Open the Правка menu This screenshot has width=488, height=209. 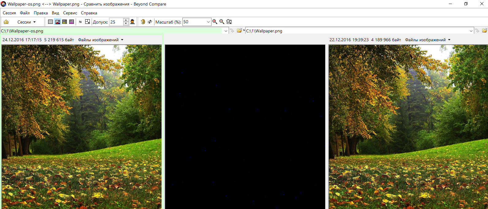[x=40, y=13]
